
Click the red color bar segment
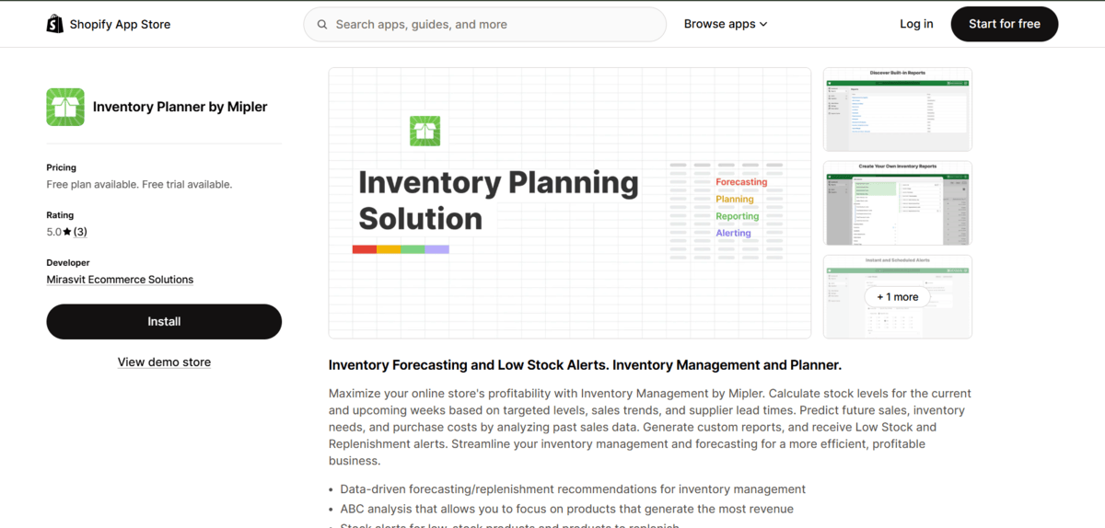tap(365, 249)
